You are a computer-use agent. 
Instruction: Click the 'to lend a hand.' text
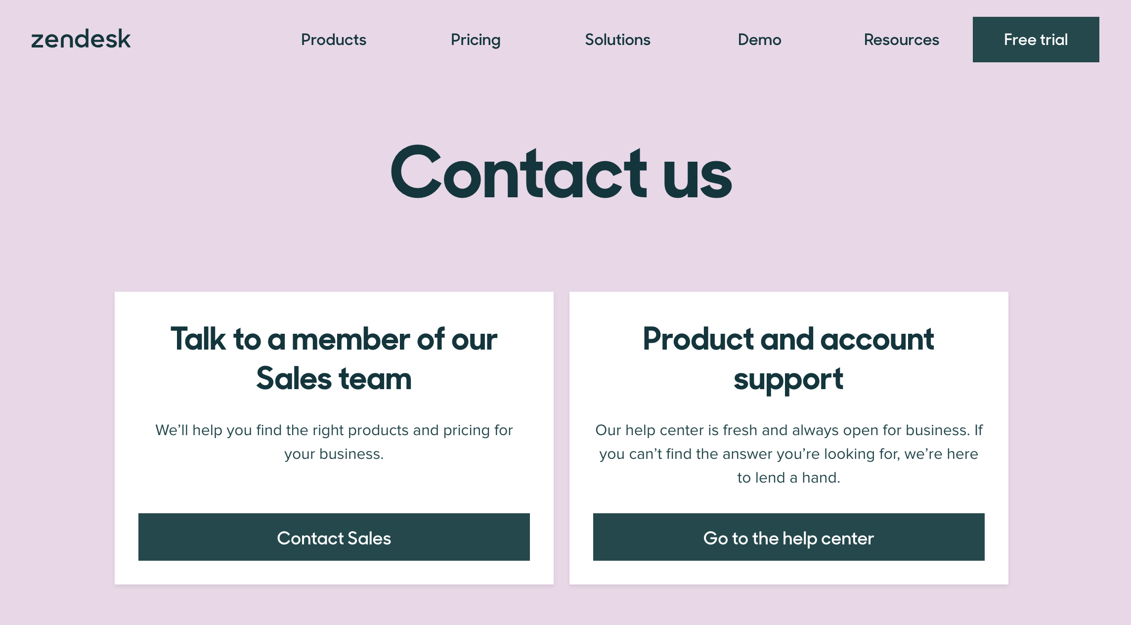(788, 478)
